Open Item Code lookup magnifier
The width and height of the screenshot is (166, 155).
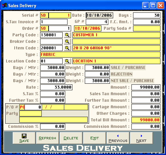click(68, 48)
